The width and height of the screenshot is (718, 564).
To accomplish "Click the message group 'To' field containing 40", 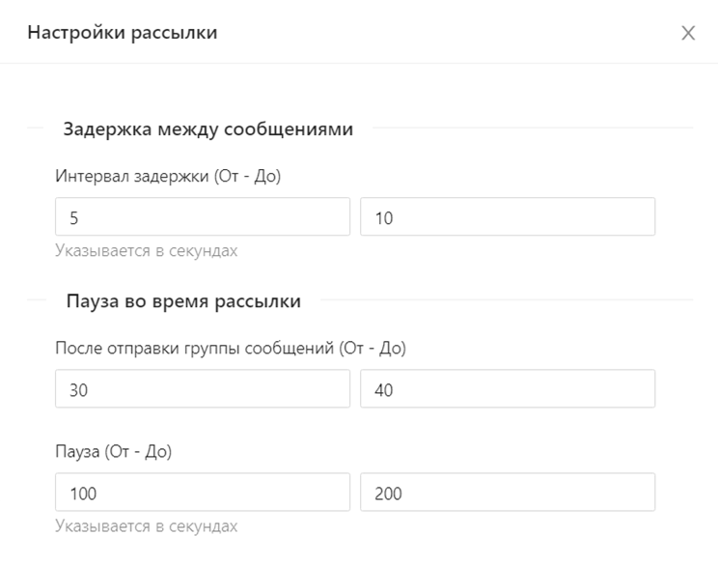I will [x=508, y=389].
